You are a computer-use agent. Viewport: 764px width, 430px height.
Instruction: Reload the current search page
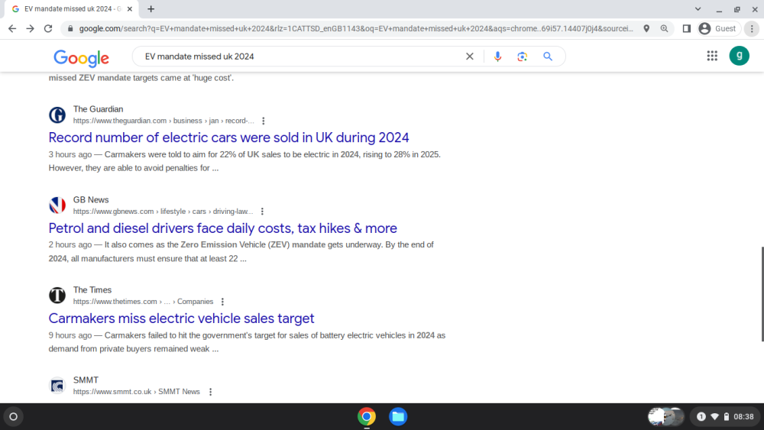[x=48, y=29]
